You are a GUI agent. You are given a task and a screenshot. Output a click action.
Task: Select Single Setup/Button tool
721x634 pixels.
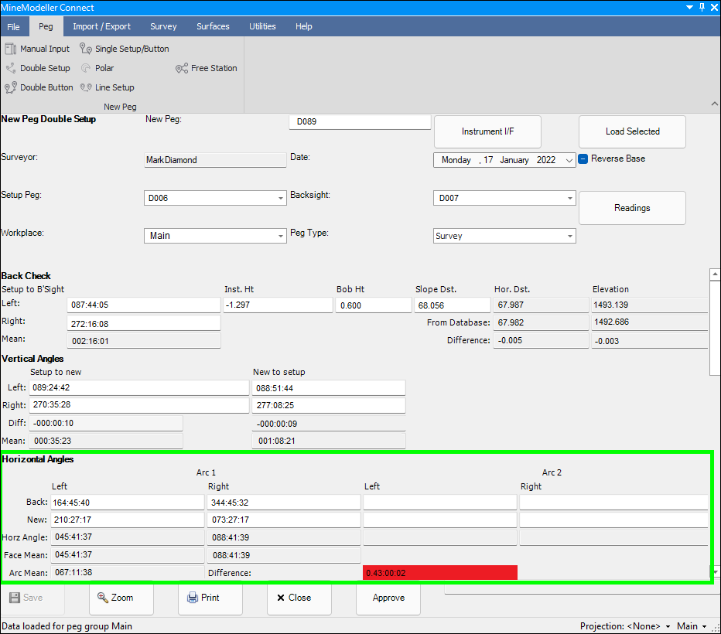pyautogui.click(x=125, y=49)
